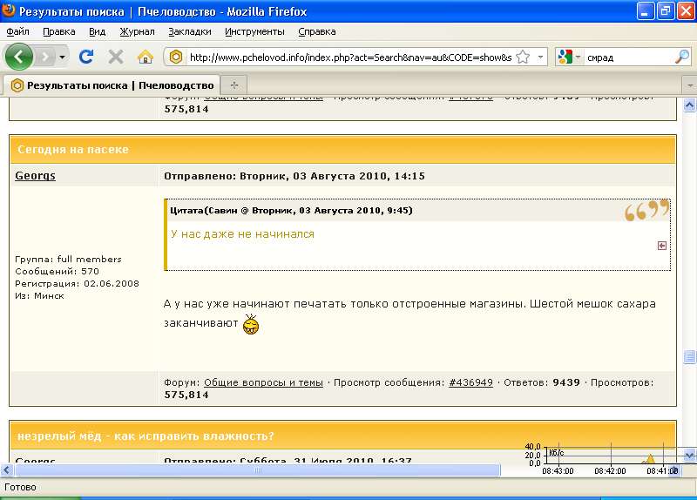Select the Результаты поиска | Пчеловодство tab
This screenshot has height=500, width=697.
click(x=112, y=85)
